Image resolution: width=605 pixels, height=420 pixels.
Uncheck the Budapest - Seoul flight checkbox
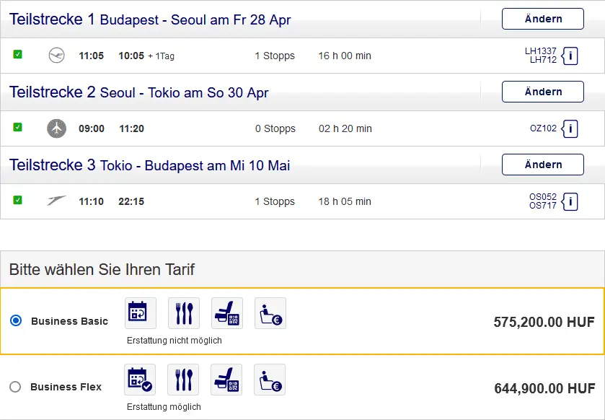[18, 55]
